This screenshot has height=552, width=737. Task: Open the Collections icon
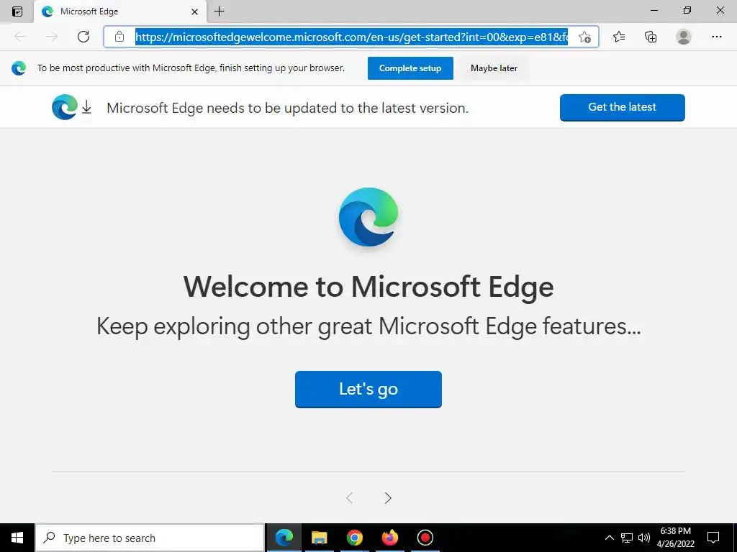[651, 37]
